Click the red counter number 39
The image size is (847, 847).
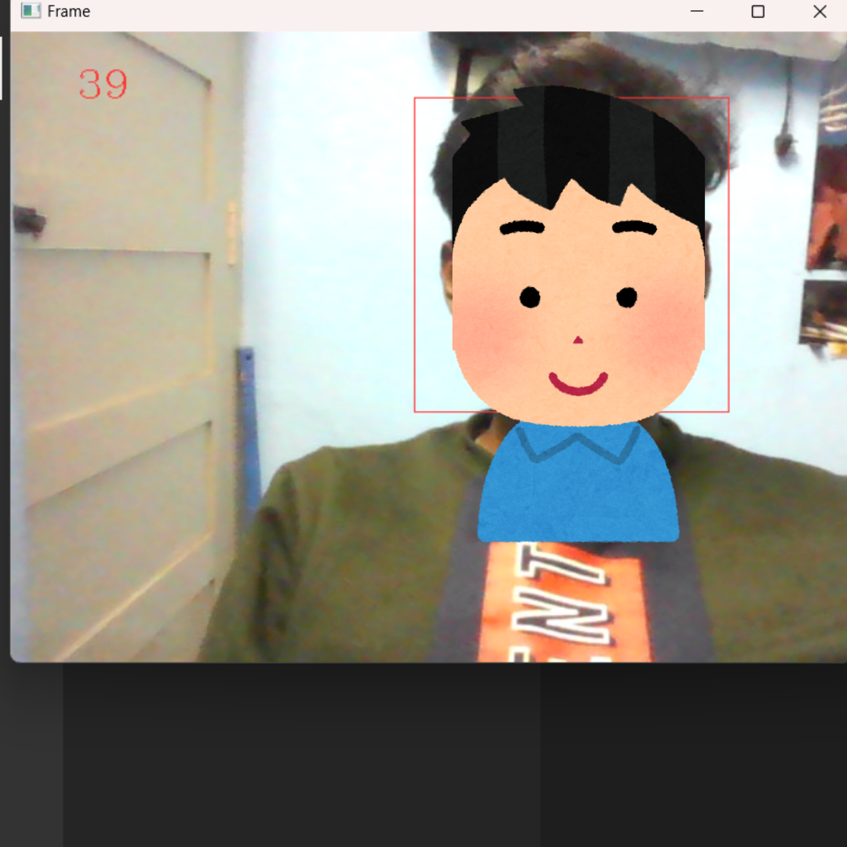point(103,85)
